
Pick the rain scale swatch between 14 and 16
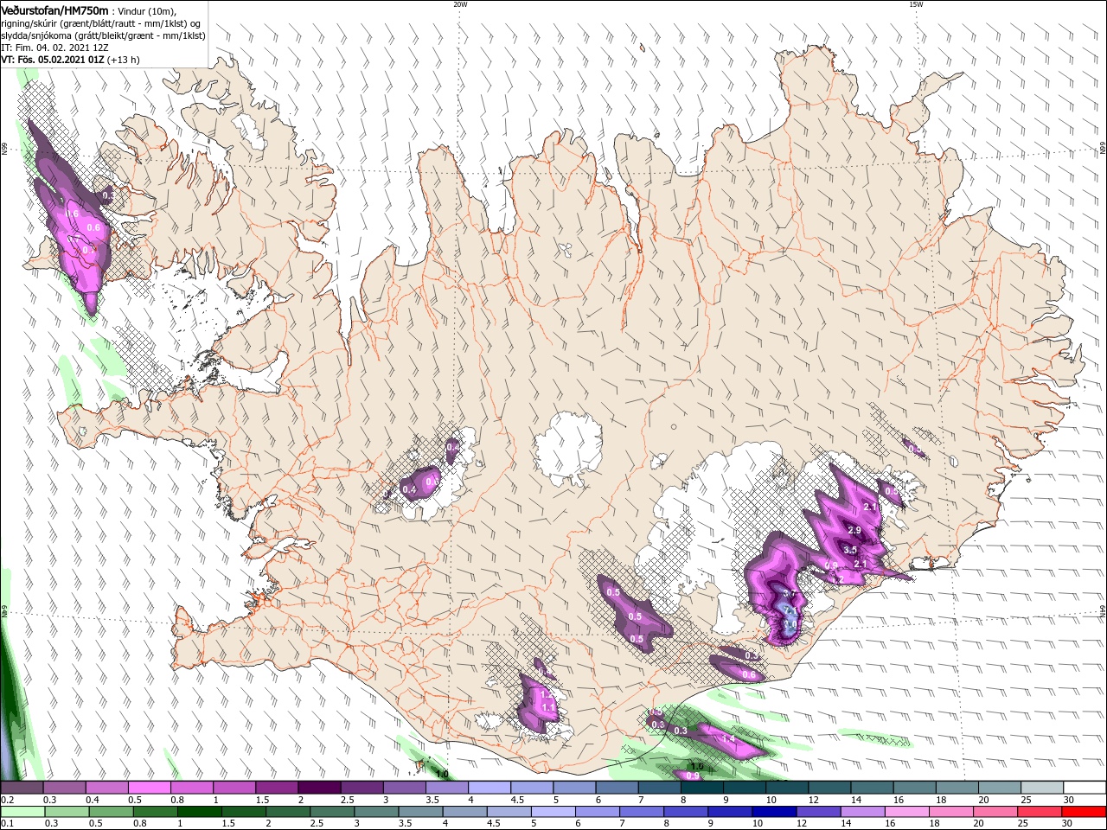coord(862,812)
